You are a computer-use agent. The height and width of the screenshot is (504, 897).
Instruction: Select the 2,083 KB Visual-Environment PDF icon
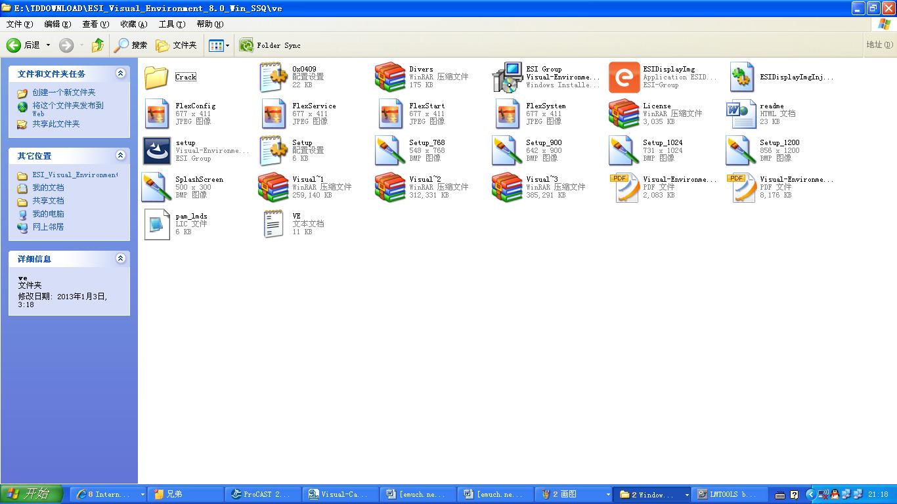(624, 188)
